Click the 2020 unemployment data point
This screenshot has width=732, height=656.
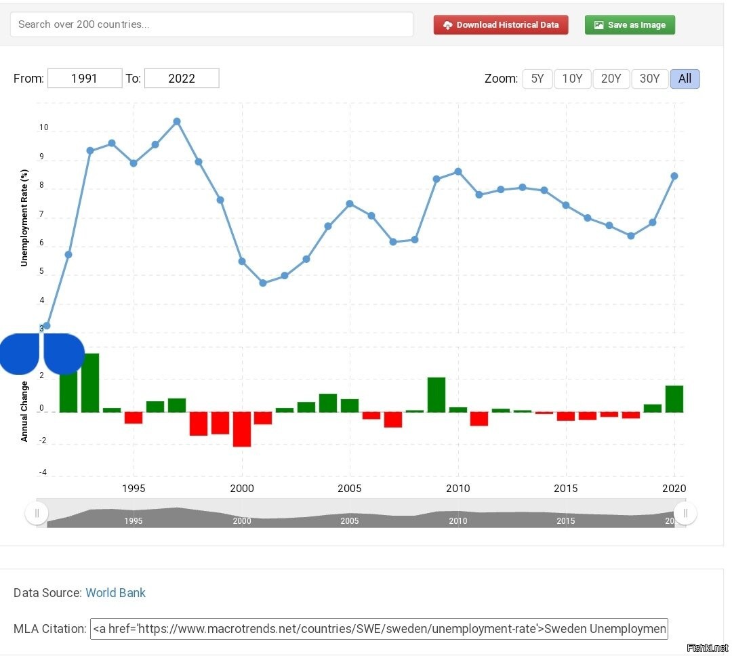pos(674,176)
